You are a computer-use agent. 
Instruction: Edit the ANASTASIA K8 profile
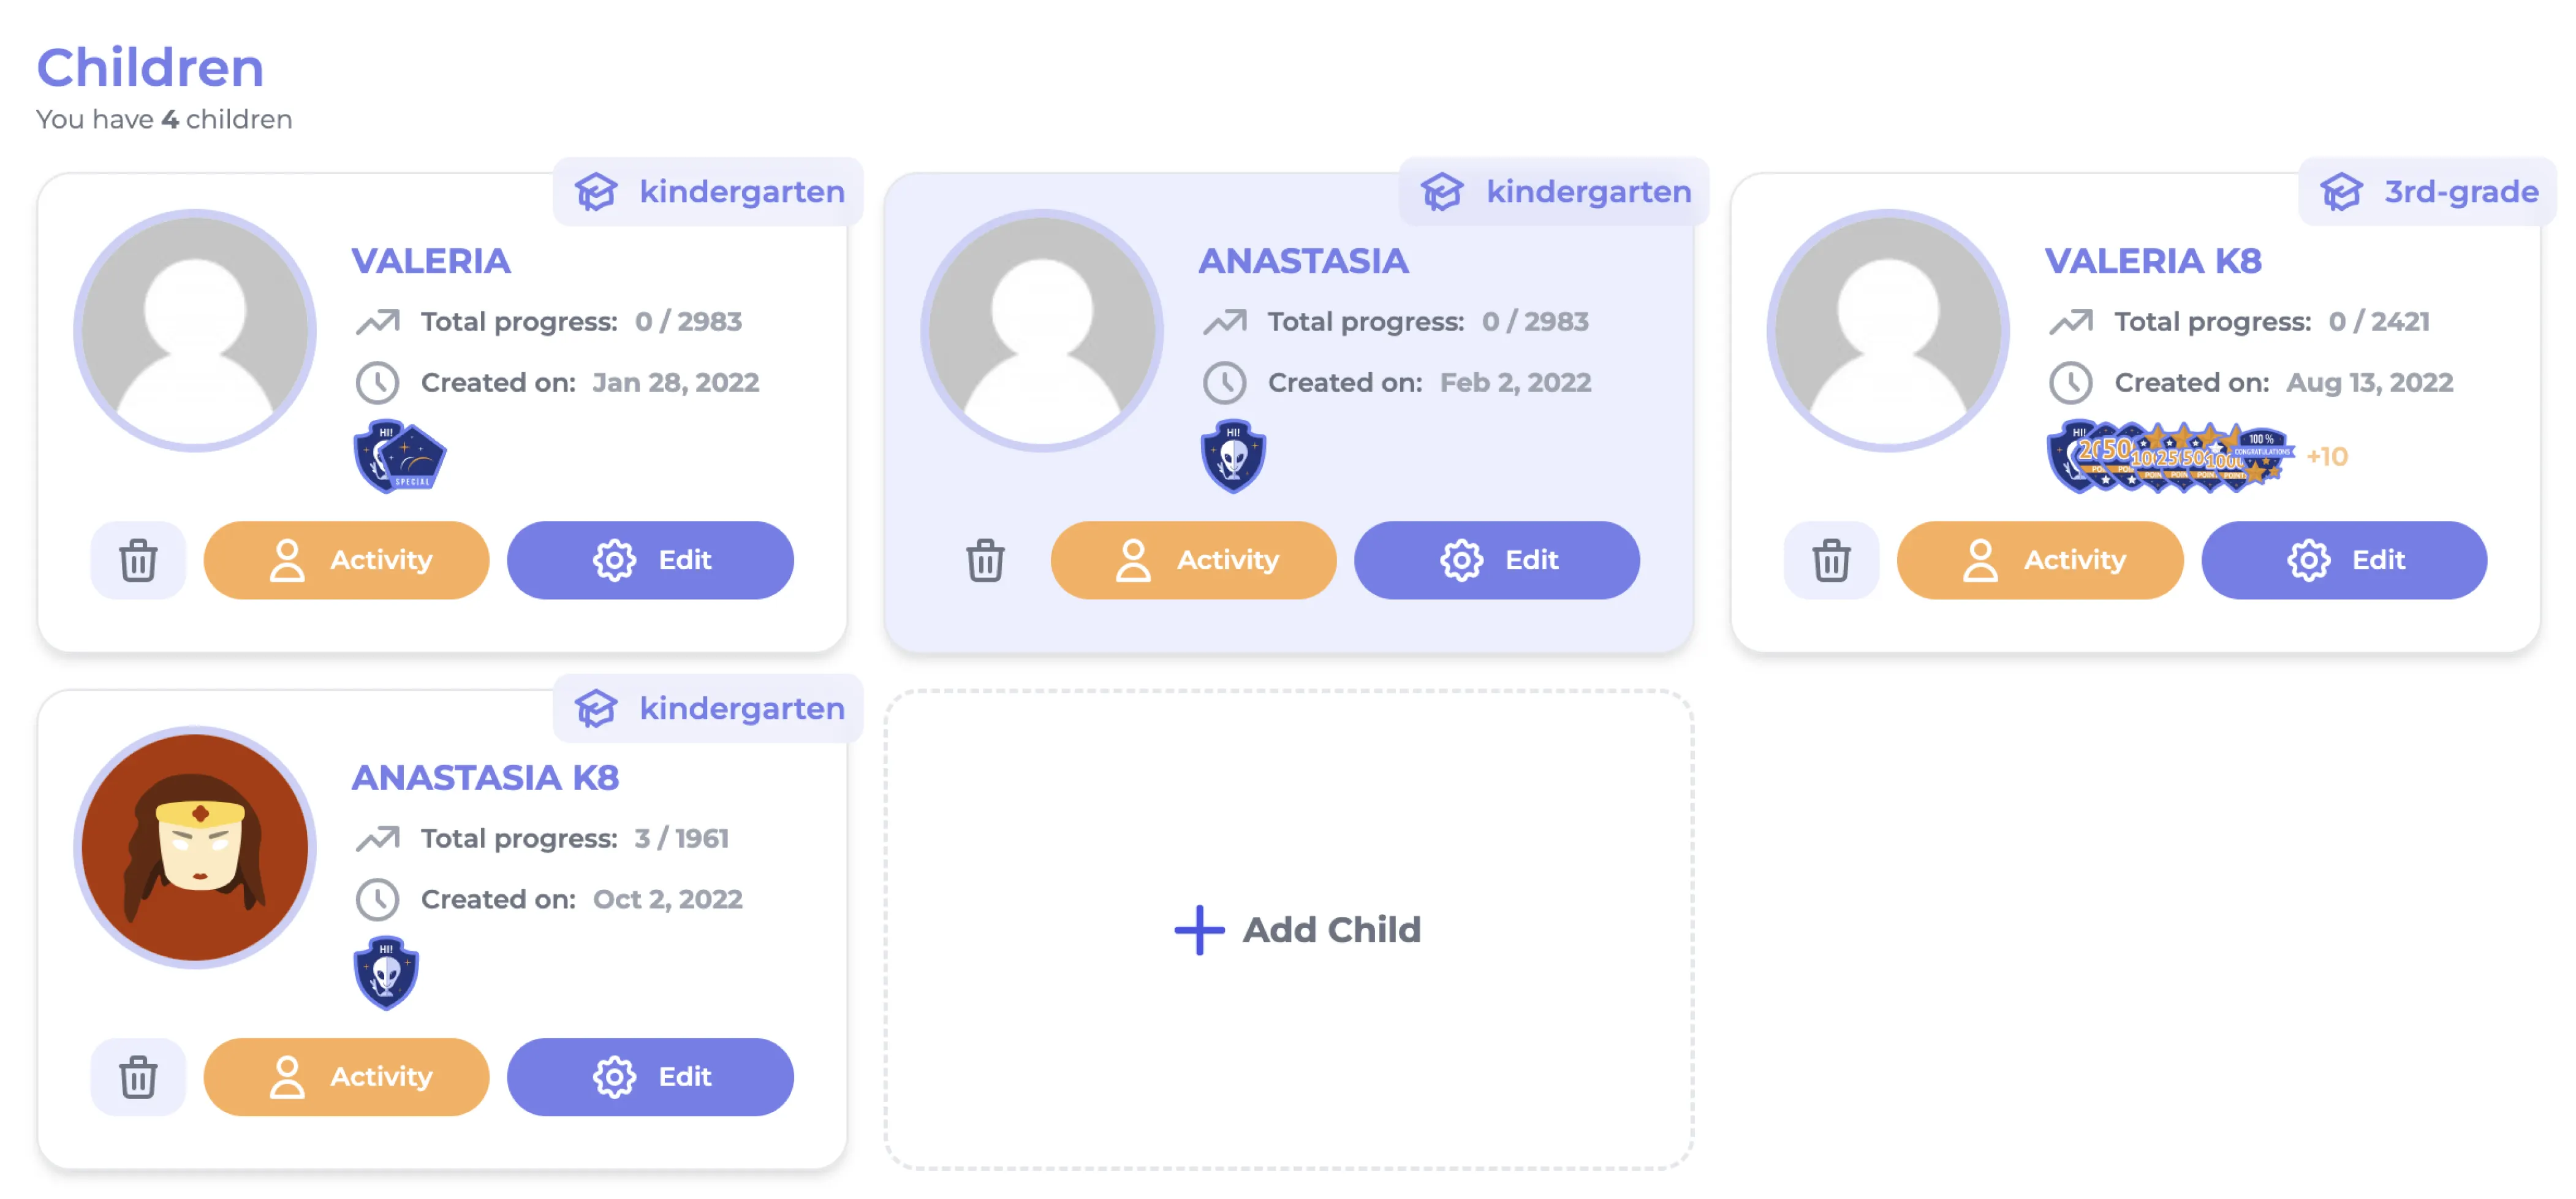point(650,1077)
